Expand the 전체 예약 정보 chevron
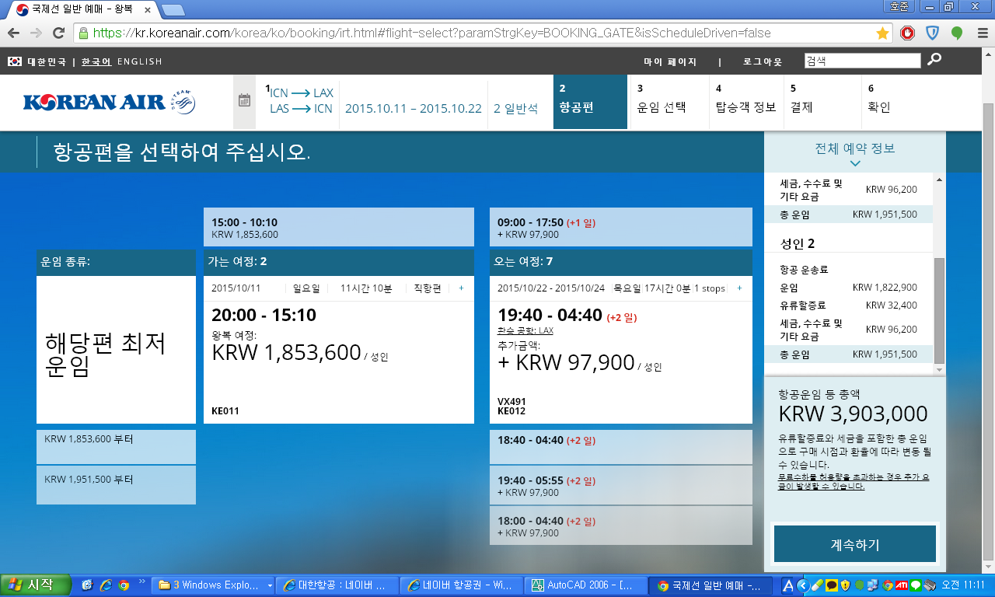Viewport: 995px width, 597px height. click(x=855, y=163)
